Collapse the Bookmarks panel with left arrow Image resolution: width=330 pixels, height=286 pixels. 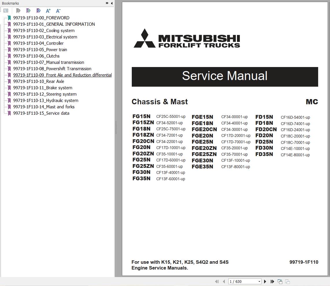pos(112,3)
